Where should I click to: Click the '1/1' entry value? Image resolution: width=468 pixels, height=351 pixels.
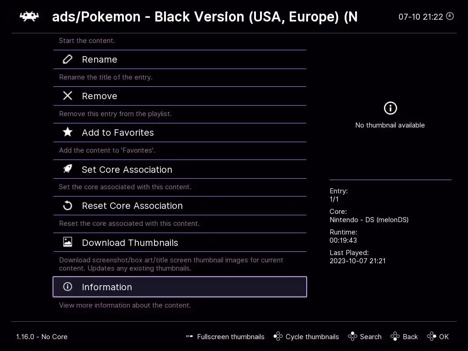(334, 199)
